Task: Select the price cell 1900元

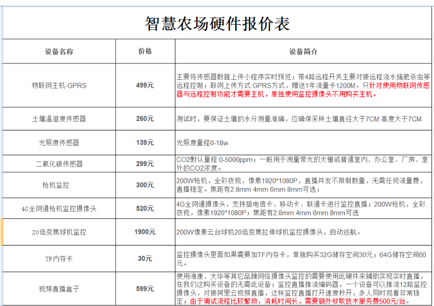Action: click(x=145, y=232)
